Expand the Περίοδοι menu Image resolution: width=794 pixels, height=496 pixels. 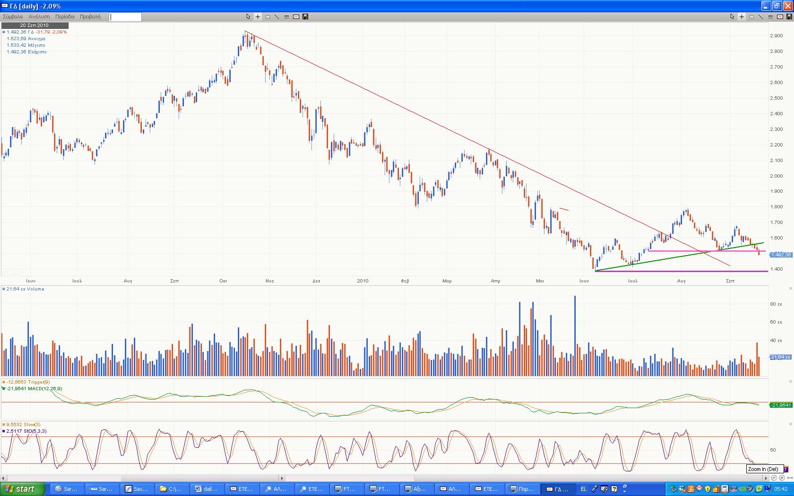65,17
